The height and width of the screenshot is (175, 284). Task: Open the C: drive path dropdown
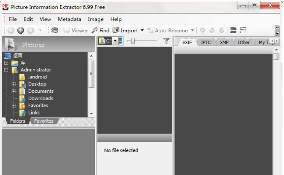click(x=115, y=41)
